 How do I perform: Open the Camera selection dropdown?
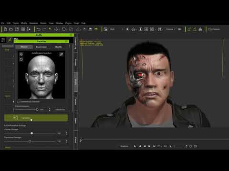click(x=170, y=29)
